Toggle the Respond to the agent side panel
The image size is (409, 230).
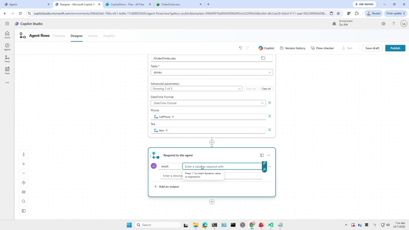click(x=262, y=155)
